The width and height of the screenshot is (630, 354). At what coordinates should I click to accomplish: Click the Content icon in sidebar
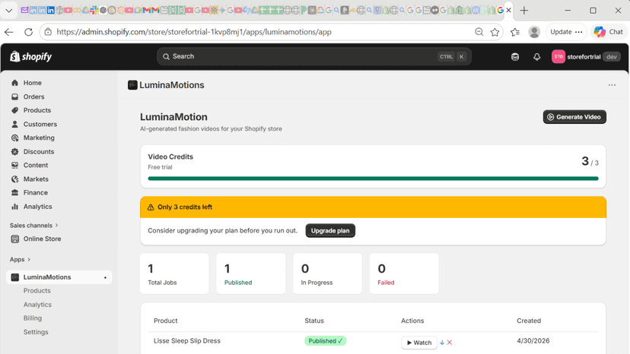tap(15, 166)
